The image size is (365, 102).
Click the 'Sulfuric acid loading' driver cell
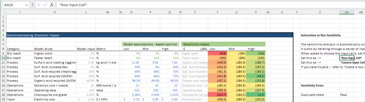(55, 62)
